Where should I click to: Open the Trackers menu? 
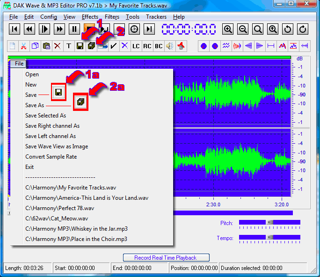pyautogui.click(x=156, y=17)
